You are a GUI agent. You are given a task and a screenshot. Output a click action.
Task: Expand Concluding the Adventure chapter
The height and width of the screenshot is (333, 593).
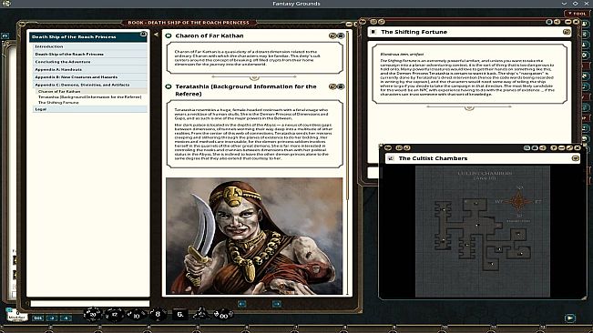(x=90, y=62)
